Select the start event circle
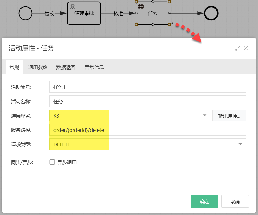The image size is (258, 215). click(25, 13)
